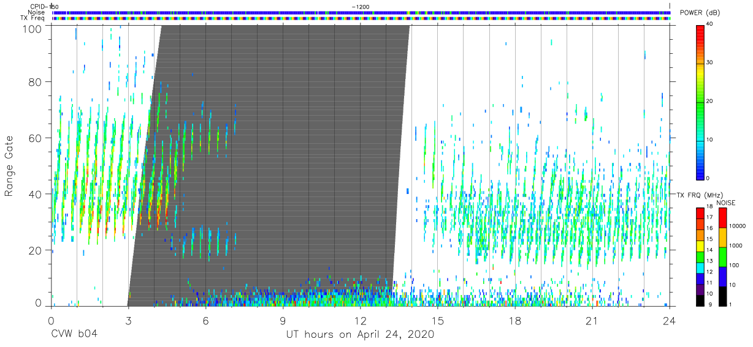Click the Noise indicator strip above plot

361,12
